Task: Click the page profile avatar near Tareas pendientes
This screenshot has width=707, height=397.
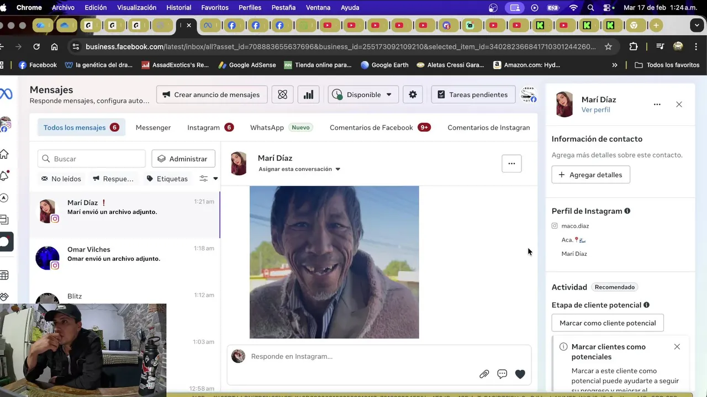Action: click(529, 94)
